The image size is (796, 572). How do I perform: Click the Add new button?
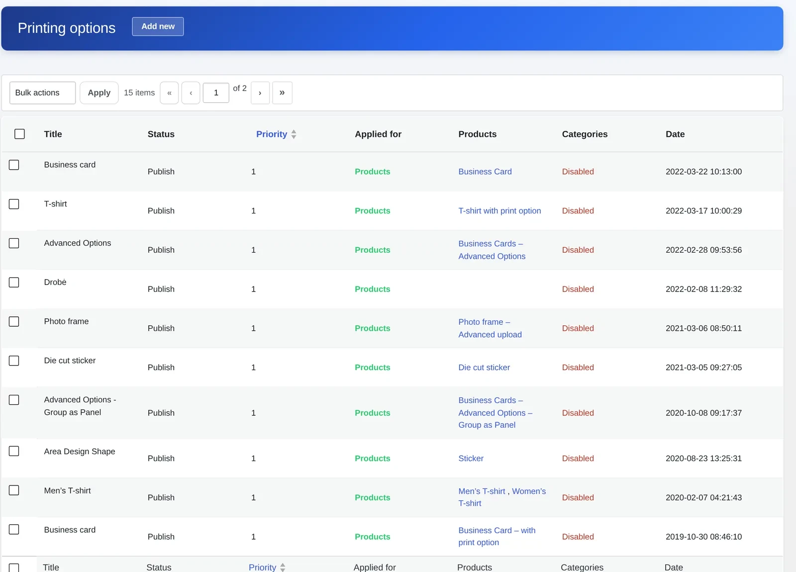[158, 26]
